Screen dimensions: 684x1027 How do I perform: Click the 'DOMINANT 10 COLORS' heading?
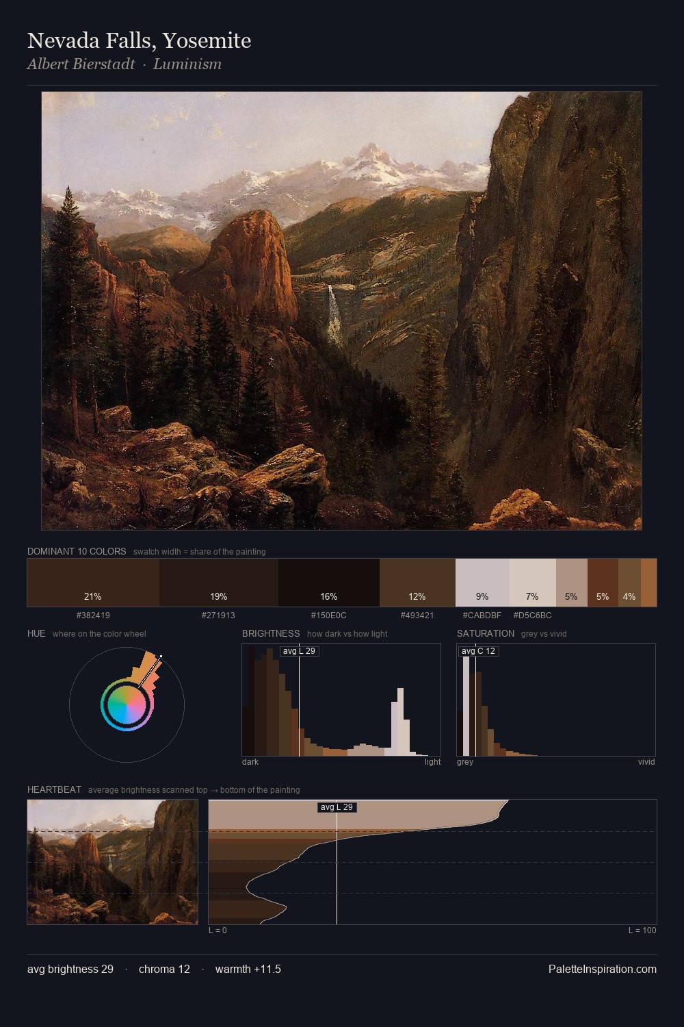click(77, 551)
